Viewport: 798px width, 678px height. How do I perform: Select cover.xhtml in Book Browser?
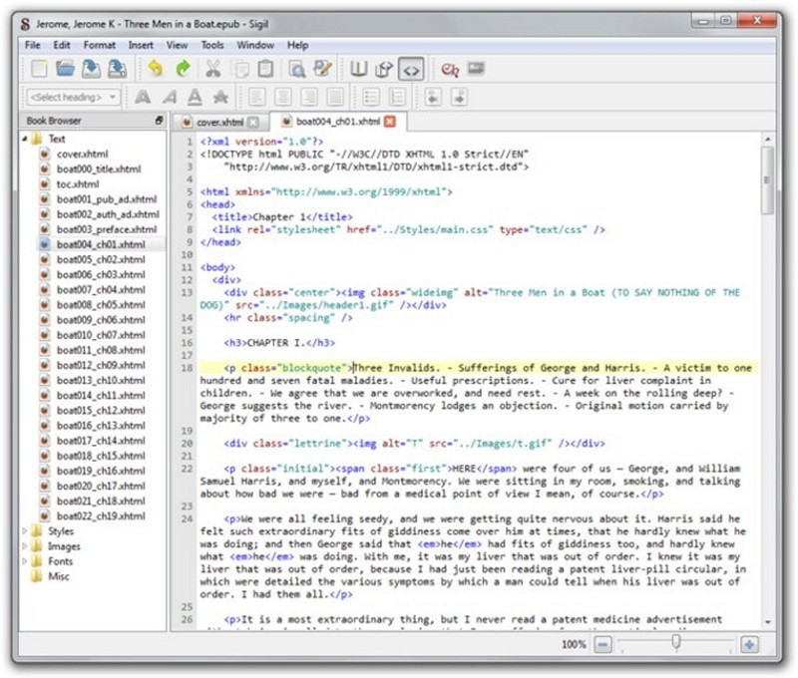(x=83, y=155)
